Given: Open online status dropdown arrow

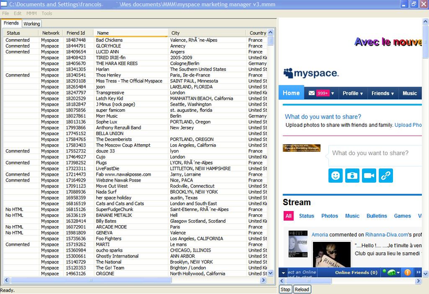Looking at the screenshot, I should pyautogui.click(x=399, y=273).
